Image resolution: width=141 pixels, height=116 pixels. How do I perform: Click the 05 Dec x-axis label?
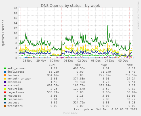[123, 61]
